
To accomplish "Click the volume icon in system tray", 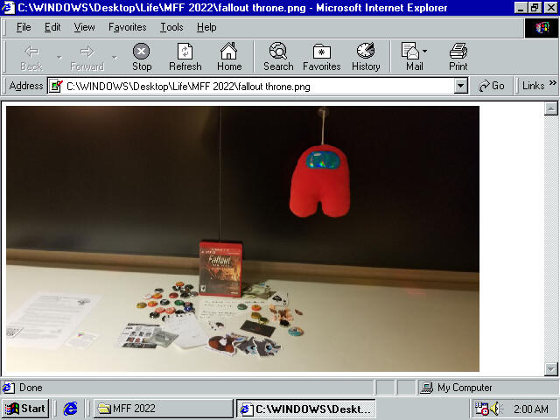I will point(496,409).
